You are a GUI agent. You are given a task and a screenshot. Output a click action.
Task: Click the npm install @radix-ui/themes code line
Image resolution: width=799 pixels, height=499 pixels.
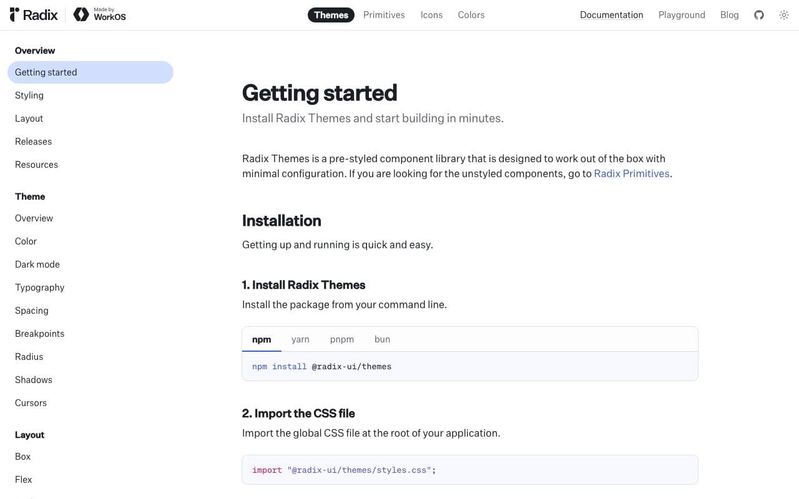click(x=321, y=367)
